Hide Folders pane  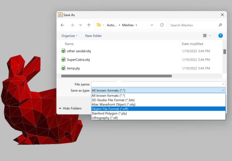(x=70, y=108)
